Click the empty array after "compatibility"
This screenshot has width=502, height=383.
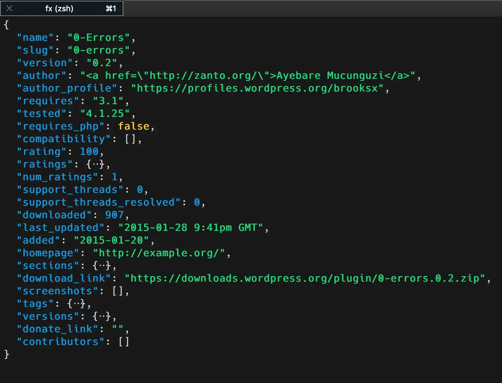tap(130, 139)
